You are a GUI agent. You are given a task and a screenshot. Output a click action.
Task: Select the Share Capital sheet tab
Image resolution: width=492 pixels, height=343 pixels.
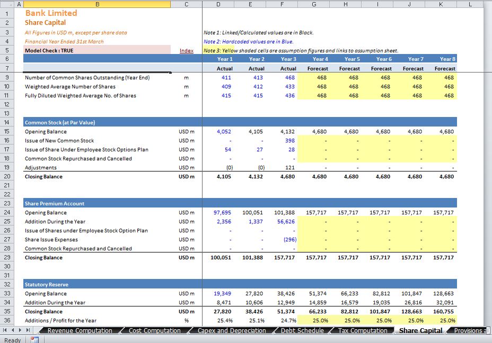coord(420,330)
